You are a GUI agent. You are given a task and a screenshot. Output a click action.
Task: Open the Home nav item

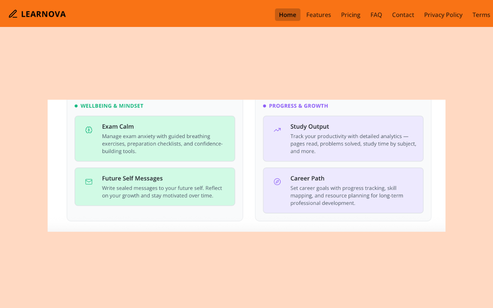tap(288, 15)
